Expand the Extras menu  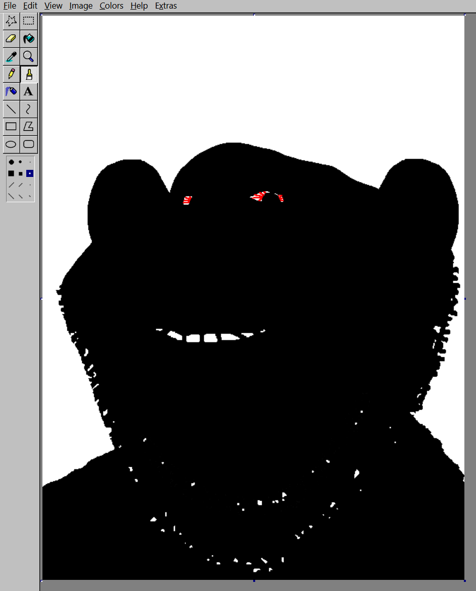click(166, 6)
